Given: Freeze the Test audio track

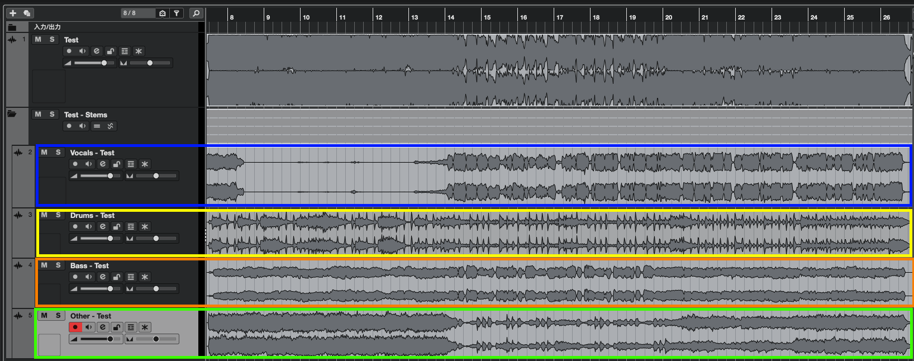Looking at the screenshot, I should coord(139,51).
